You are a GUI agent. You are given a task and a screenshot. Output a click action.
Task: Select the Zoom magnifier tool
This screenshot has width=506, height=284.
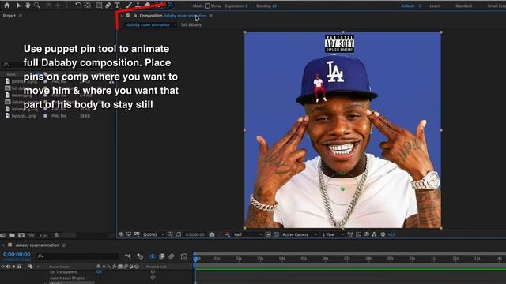37,6
